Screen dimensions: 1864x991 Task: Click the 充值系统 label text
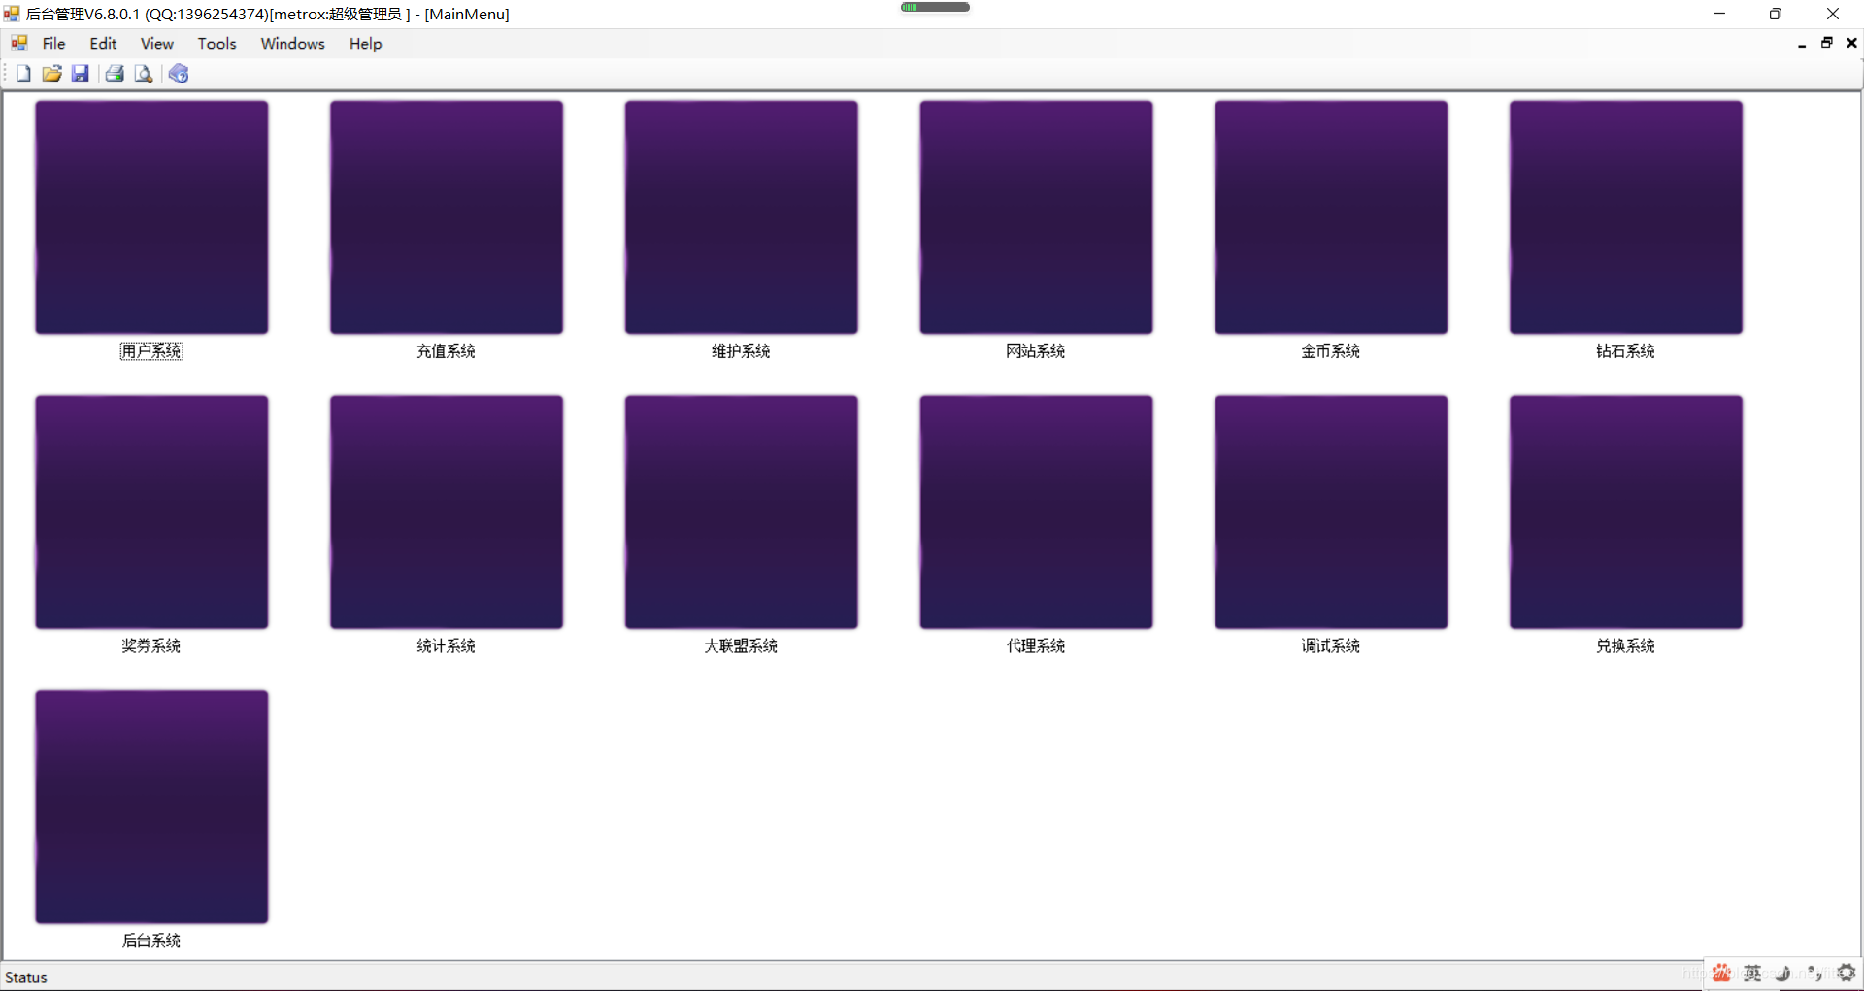[447, 351]
